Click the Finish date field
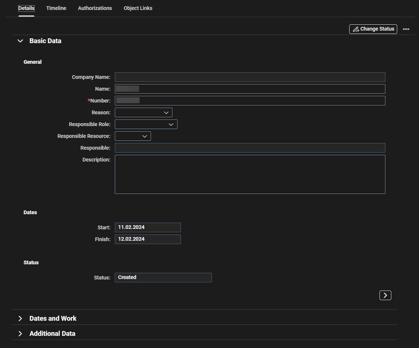This screenshot has width=419, height=348. (148, 239)
